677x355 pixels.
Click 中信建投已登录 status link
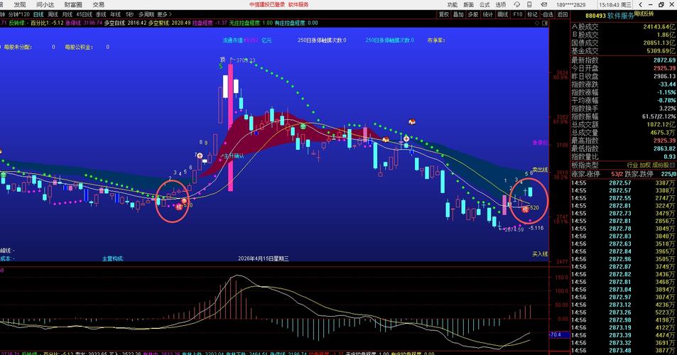267,4
